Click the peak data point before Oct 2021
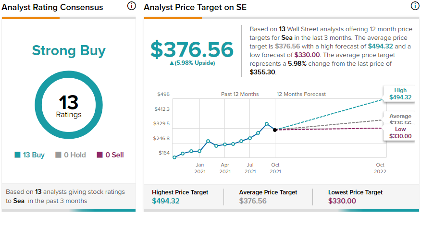 pyautogui.click(x=267, y=124)
